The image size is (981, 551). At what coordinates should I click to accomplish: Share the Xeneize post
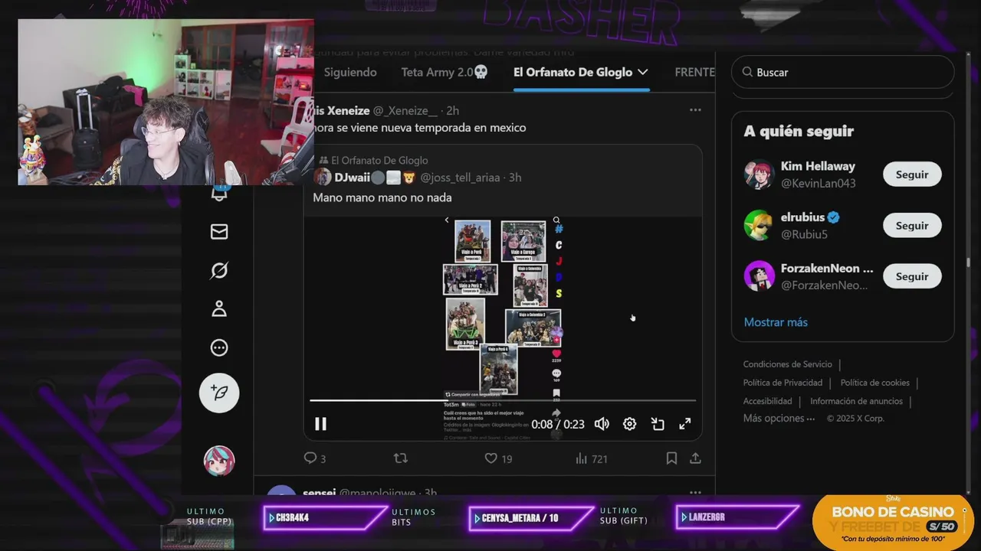(695, 458)
